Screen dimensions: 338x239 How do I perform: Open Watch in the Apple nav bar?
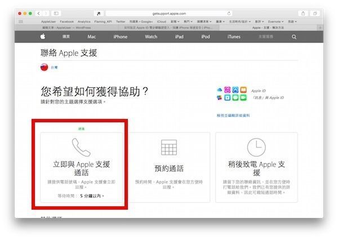[151, 37]
